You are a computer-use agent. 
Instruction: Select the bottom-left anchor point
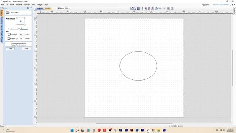pos(17,25)
